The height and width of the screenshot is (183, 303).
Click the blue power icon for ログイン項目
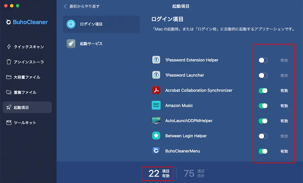tap(71, 24)
